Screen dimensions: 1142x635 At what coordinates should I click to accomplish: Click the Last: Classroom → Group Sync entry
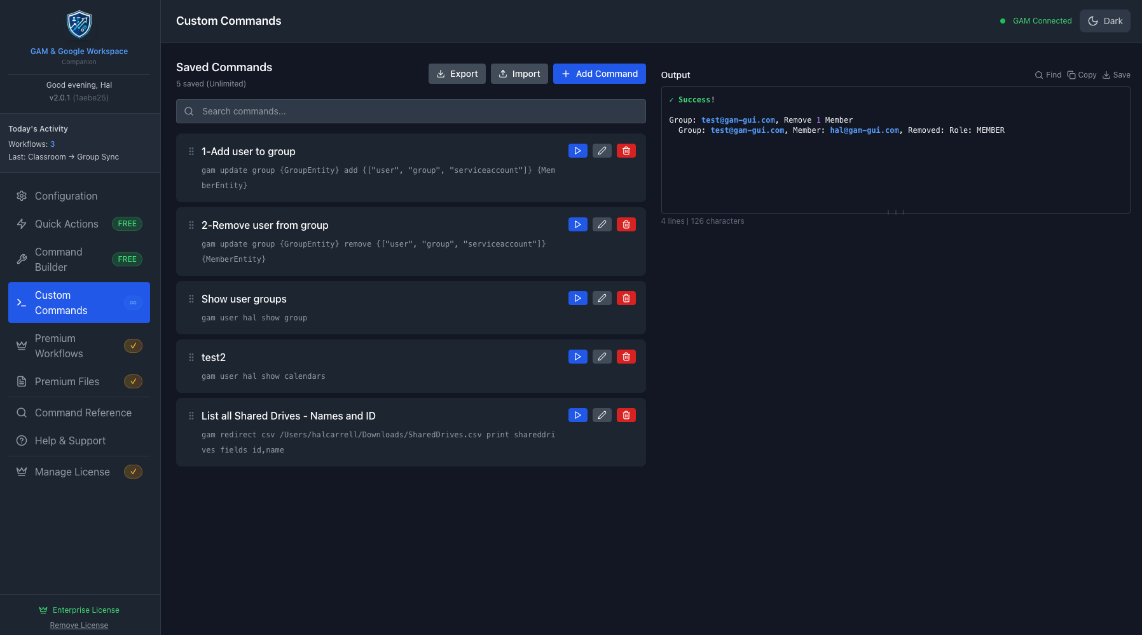click(x=64, y=157)
